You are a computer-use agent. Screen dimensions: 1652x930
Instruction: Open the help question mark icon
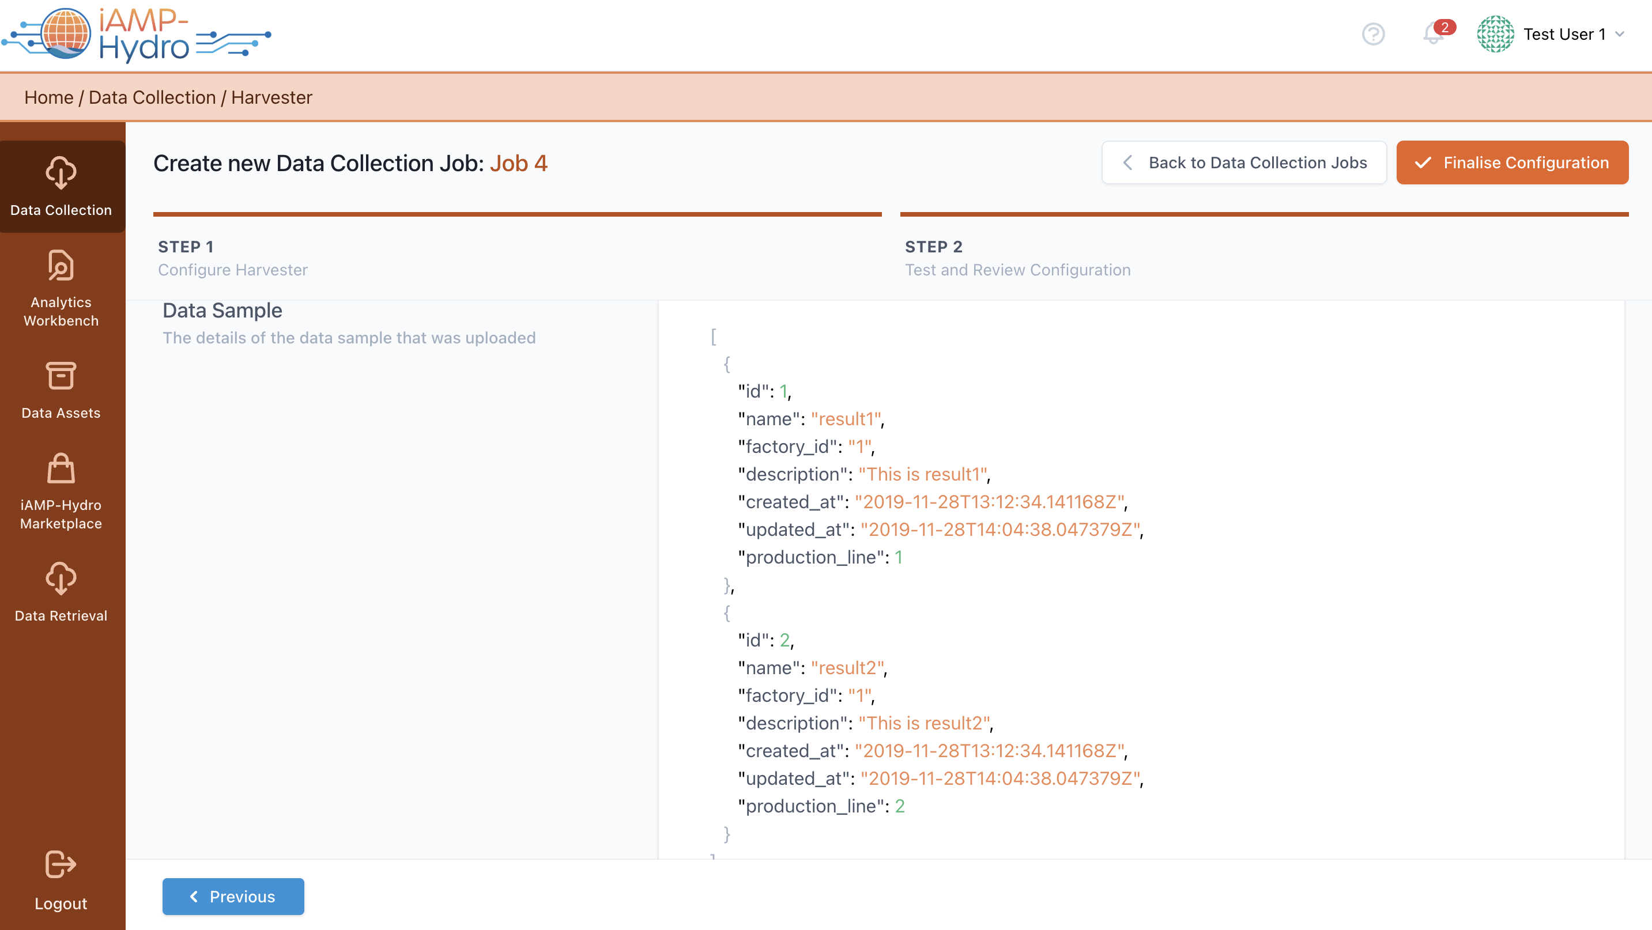[1373, 34]
